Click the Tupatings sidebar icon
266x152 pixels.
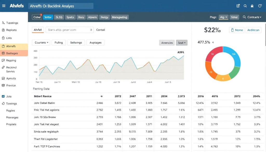(x=3, y=23)
